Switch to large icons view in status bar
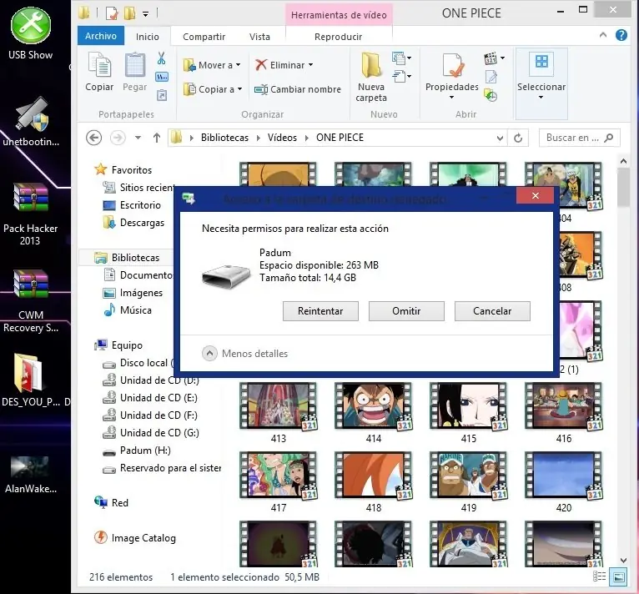Screen dimensions: 639x594 tap(618, 576)
